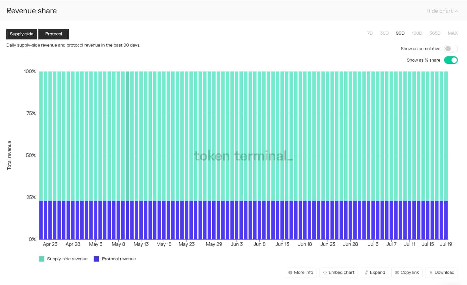
Task: Switch to the 7D time range
Action: [x=370, y=33]
